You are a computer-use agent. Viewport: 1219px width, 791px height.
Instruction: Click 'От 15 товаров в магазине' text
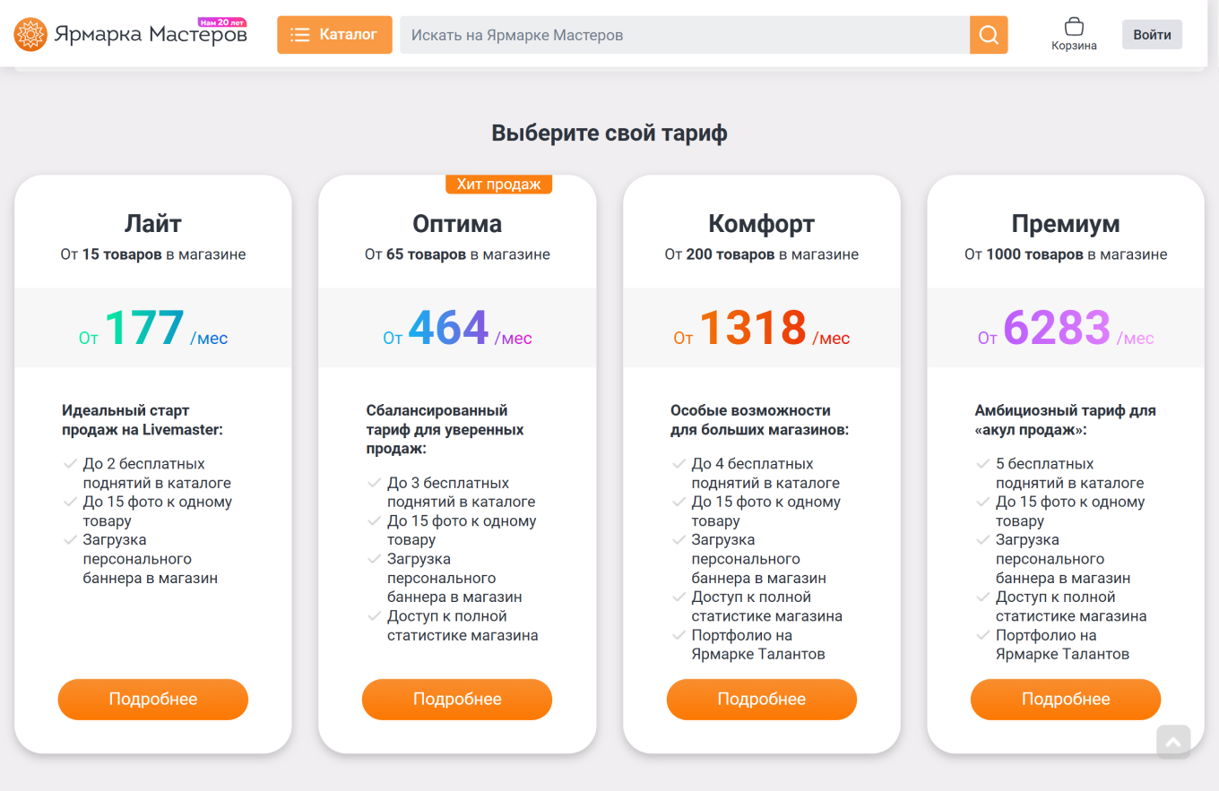pyautogui.click(x=153, y=254)
